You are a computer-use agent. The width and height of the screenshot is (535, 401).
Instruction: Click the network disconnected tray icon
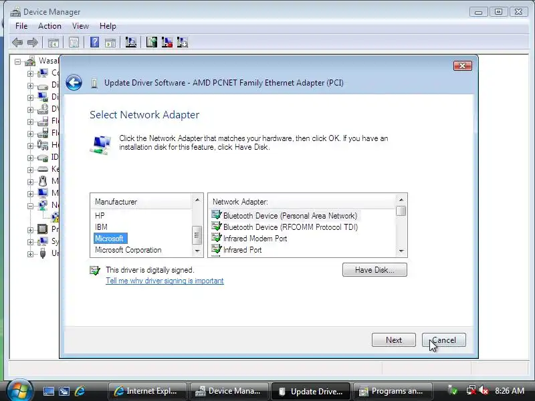[x=471, y=390]
